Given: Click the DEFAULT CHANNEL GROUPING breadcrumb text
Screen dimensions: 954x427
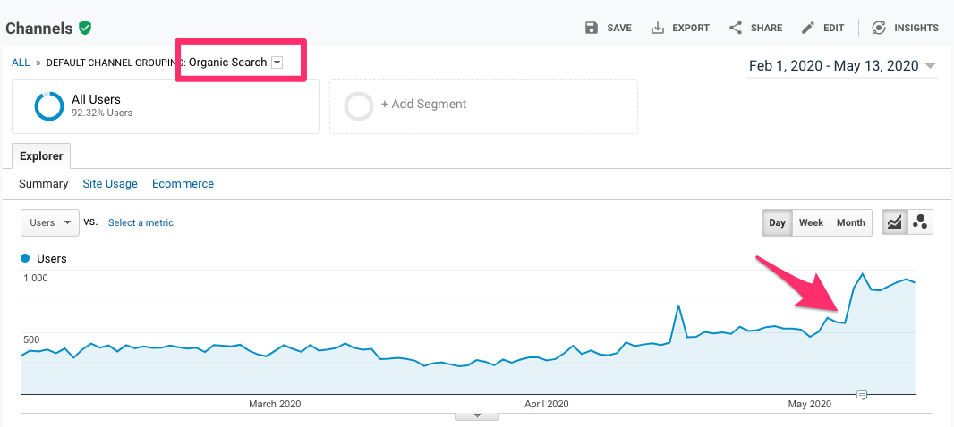Looking at the screenshot, I should [115, 63].
